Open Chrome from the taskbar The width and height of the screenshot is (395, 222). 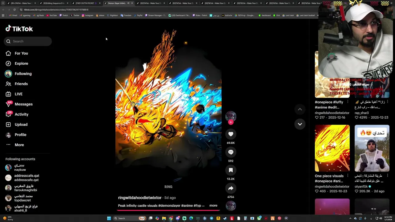(171, 218)
